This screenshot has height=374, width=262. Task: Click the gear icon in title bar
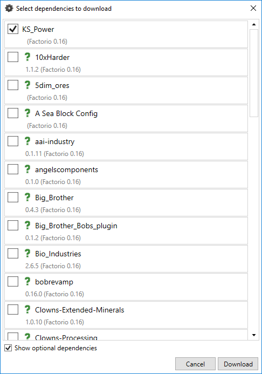click(x=9, y=8)
